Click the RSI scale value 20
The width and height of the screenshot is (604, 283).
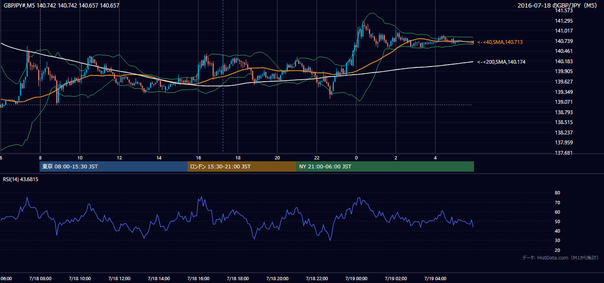(x=558, y=250)
